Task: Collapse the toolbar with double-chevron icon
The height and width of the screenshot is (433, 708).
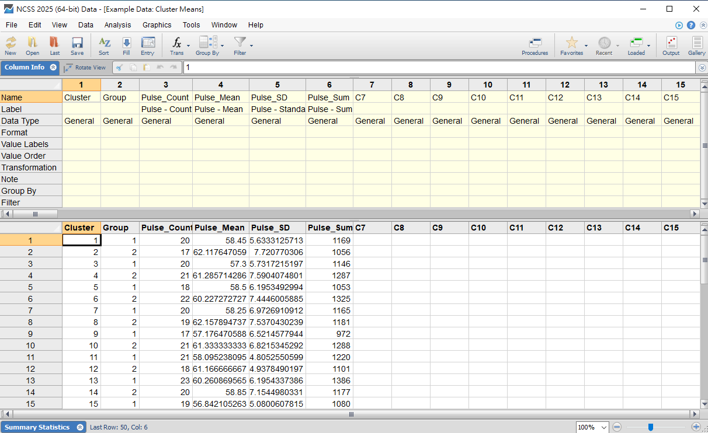Action: pyautogui.click(x=703, y=25)
